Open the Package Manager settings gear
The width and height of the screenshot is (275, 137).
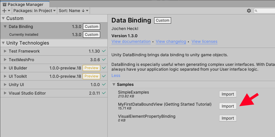[249, 11]
